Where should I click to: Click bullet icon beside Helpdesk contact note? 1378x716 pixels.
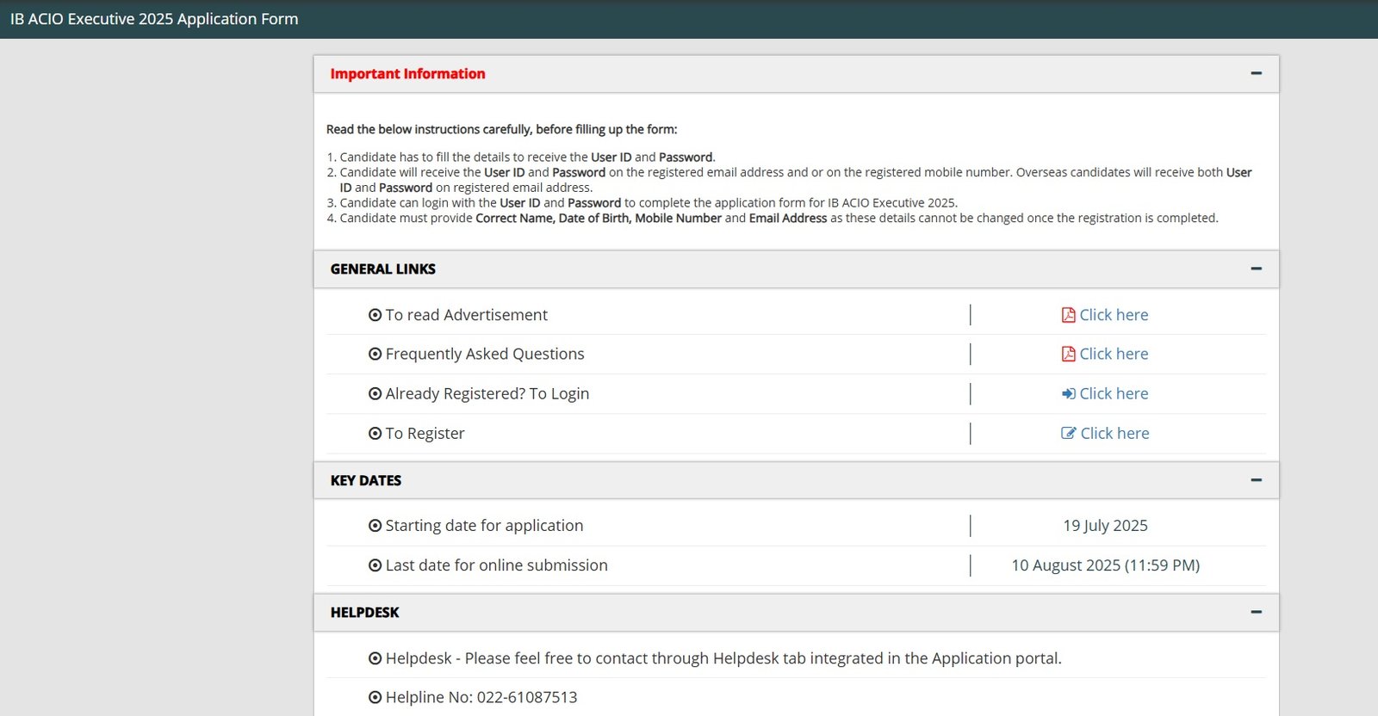375,658
